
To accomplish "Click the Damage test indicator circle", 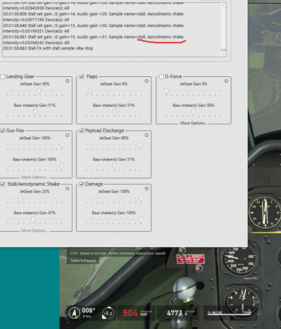I will pyautogui.click(x=147, y=189).
